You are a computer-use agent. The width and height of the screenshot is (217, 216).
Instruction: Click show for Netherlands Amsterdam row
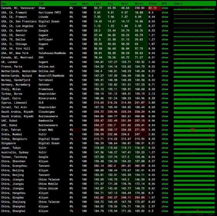pyautogui.click(x=165, y=71)
